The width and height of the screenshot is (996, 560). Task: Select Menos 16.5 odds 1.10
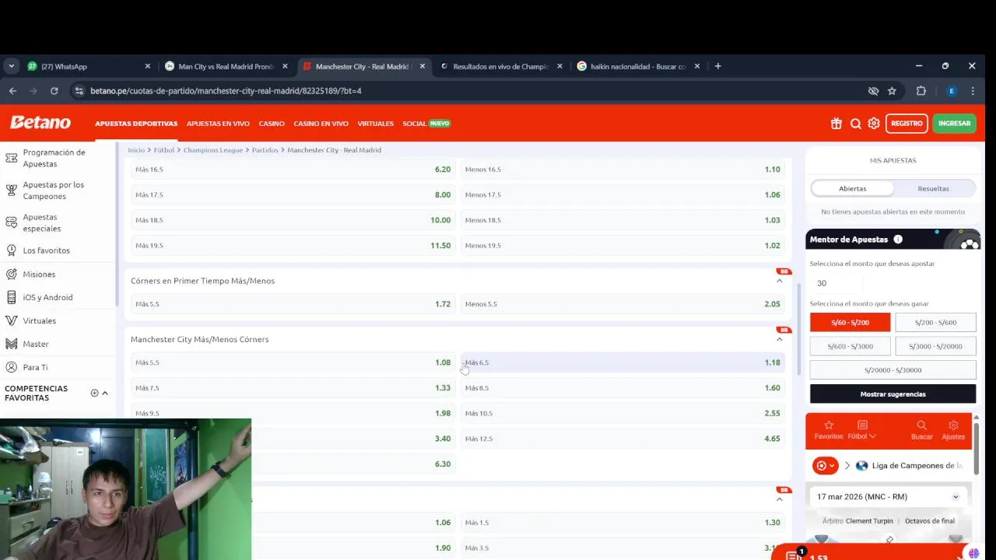pyautogui.click(x=622, y=170)
